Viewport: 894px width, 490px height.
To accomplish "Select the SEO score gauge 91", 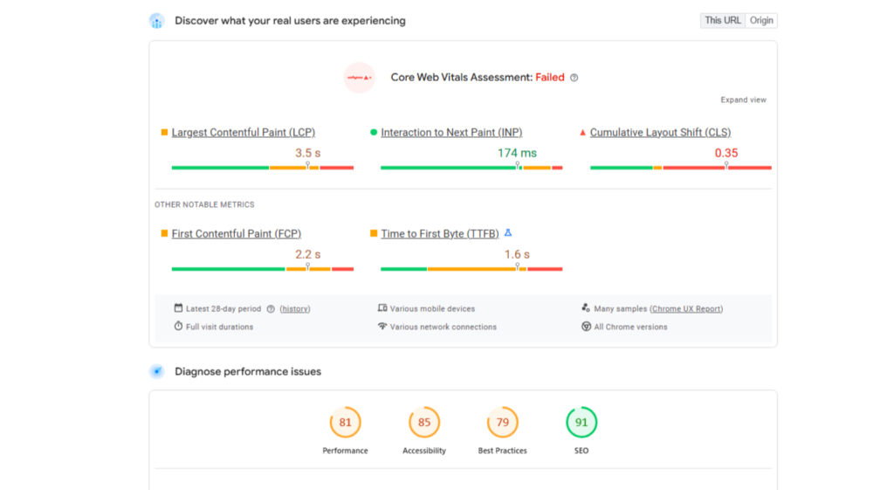I will pyautogui.click(x=581, y=422).
